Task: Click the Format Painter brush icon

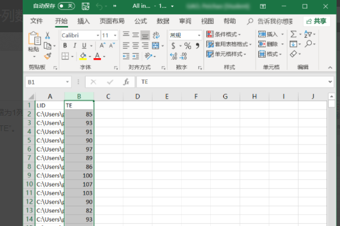Action: coord(48,56)
